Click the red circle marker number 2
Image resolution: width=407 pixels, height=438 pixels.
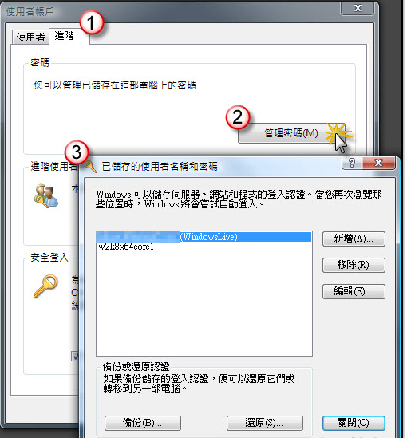pyautogui.click(x=238, y=117)
